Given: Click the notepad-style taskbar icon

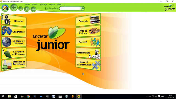Looking at the screenshot, I should click(x=66, y=97).
